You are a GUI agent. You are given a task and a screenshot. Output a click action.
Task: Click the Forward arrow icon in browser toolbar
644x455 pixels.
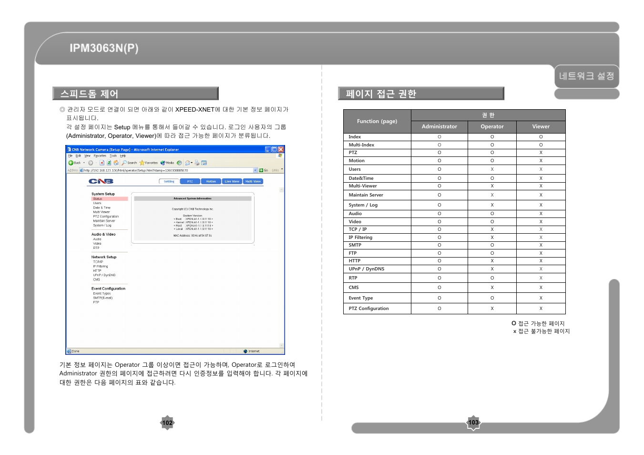point(91,163)
